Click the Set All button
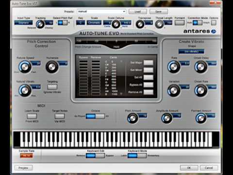 (x=149, y=77)
